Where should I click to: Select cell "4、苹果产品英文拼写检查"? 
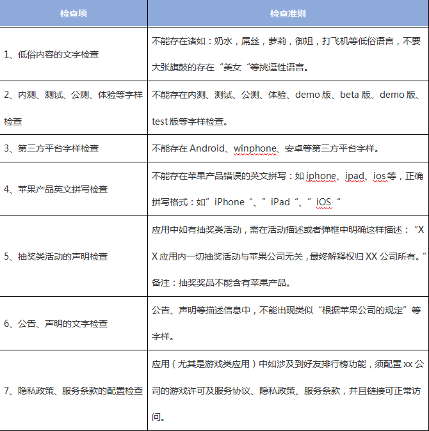pyautogui.click(x=74, y=189)
